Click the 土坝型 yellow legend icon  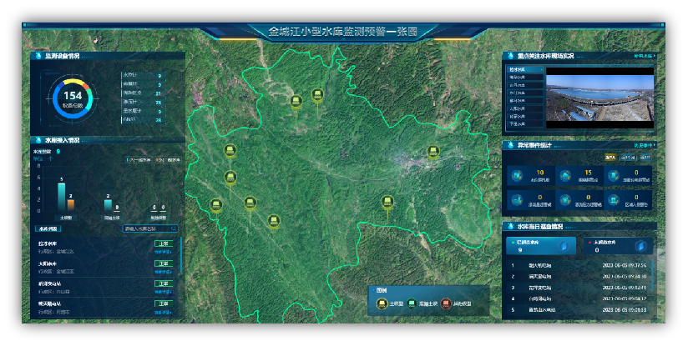pos(382,303)
